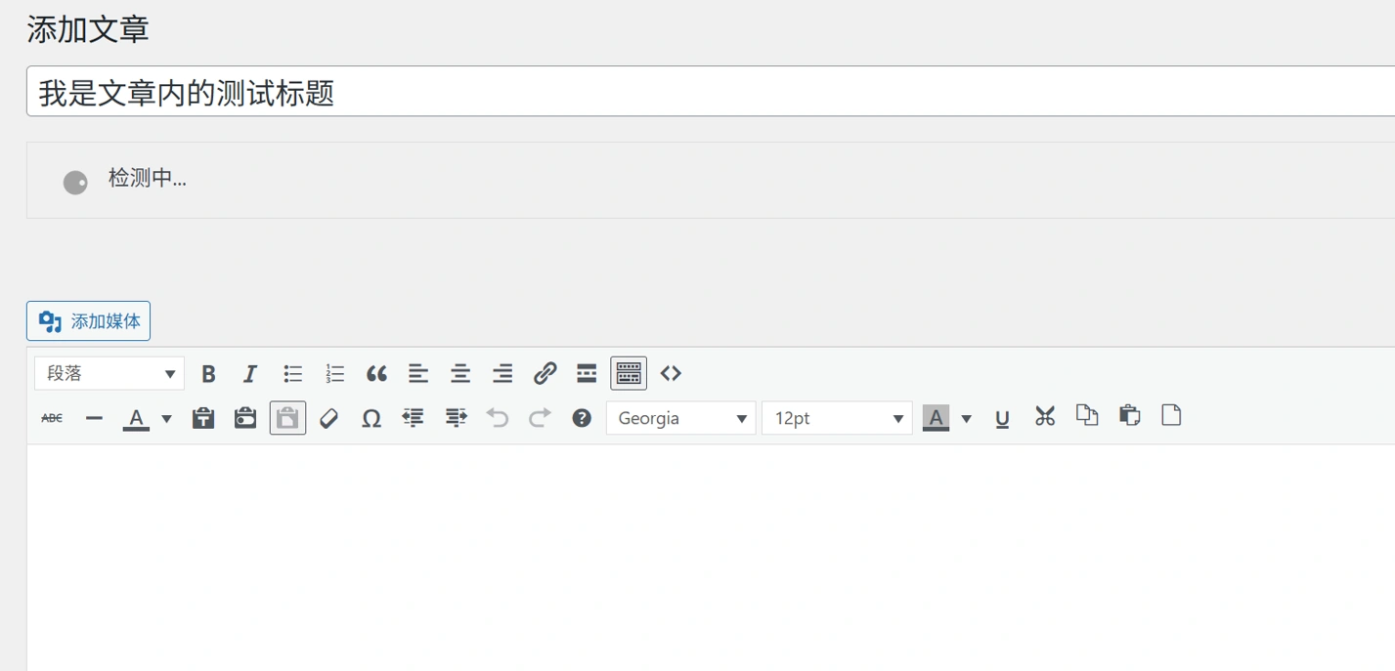Open keyboard shortcuts help question mark
The height and width of the screenshot is (671, 1395).
click(x=582, y=418)
